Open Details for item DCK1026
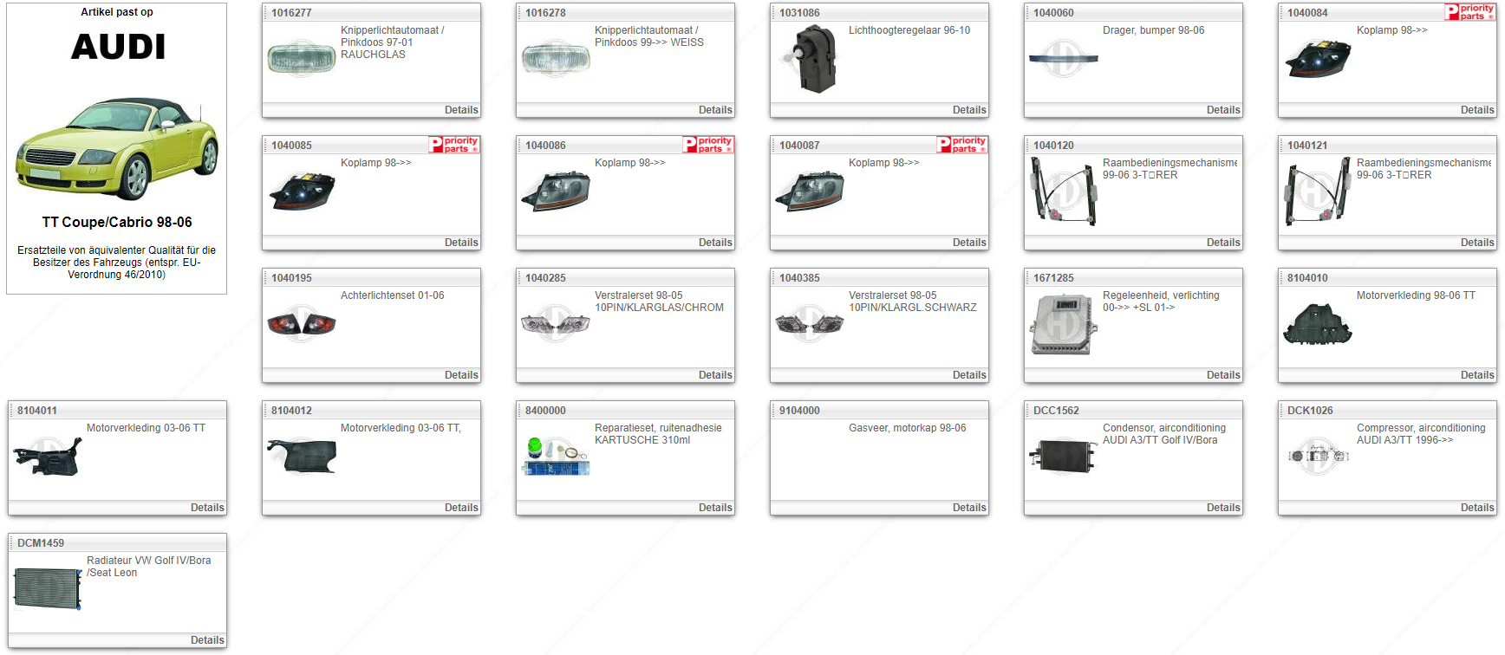 (1477, 508)
